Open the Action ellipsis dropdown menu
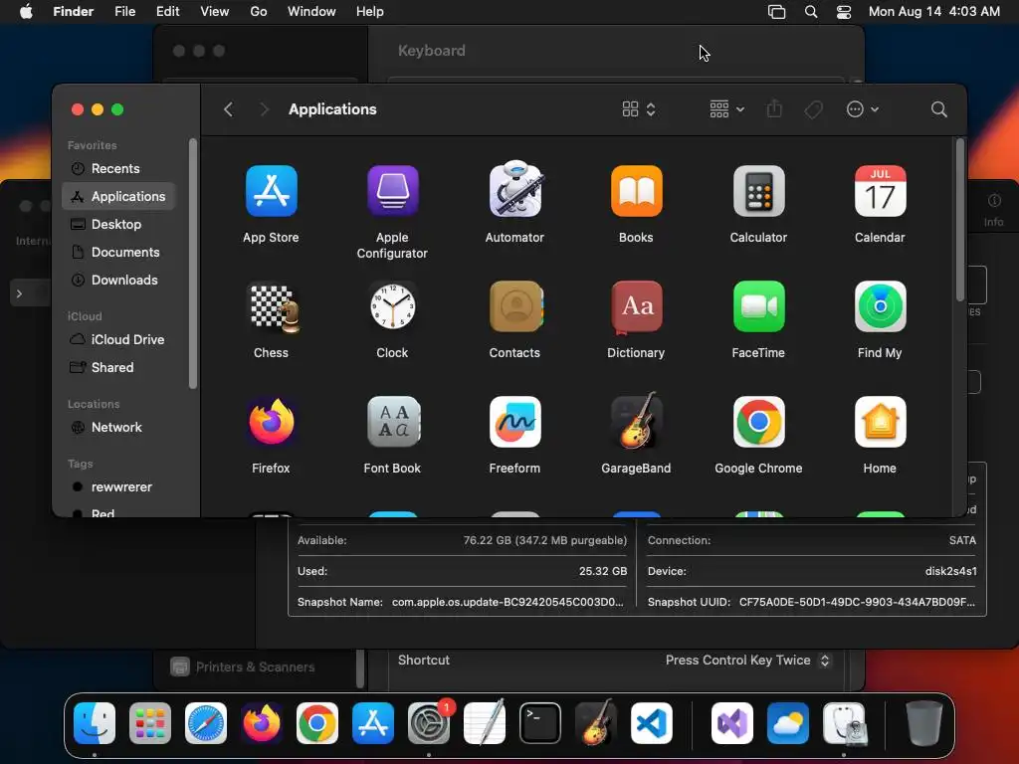 863,109
